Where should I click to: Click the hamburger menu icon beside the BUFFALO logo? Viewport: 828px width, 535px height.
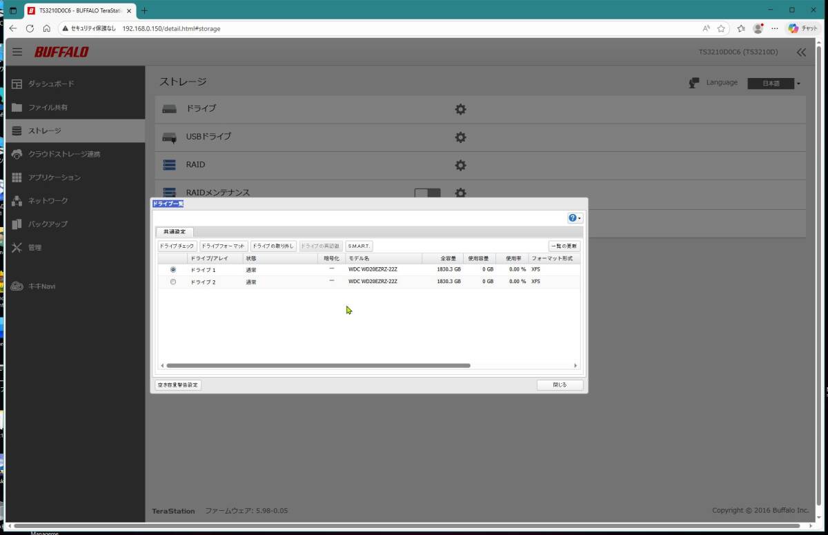tap(17, 52)
